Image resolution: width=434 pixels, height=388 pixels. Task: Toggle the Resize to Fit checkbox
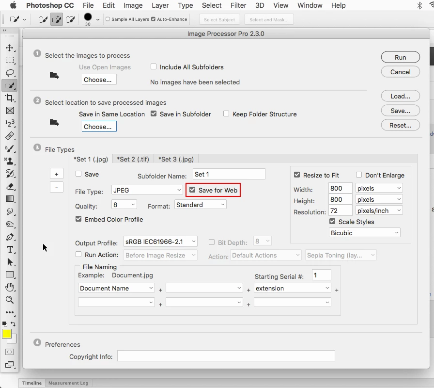click(297, 175)
